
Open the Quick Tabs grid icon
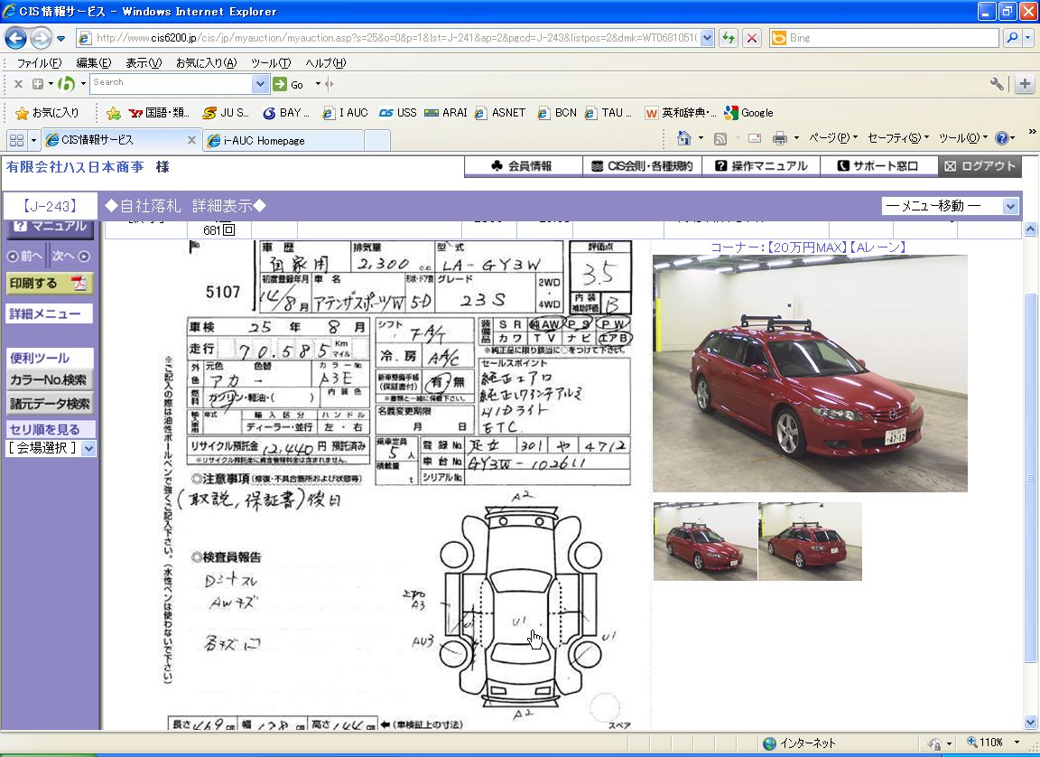tap(16, 140)
